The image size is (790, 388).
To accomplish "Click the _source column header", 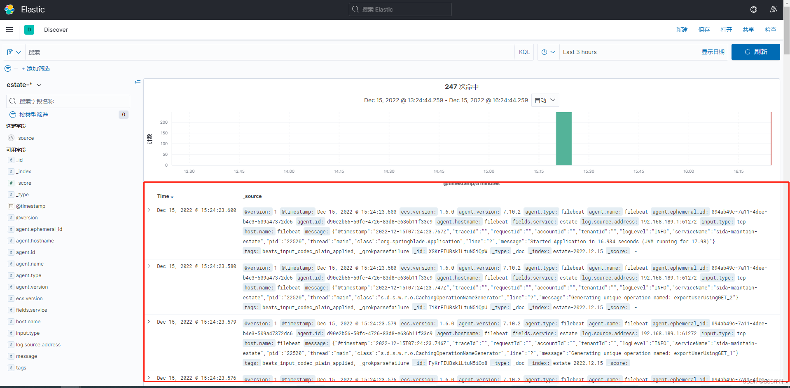I will pyautogui.click(x=252, y=196).
